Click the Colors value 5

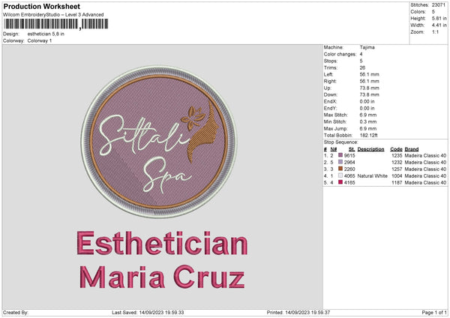pos(433,12)
